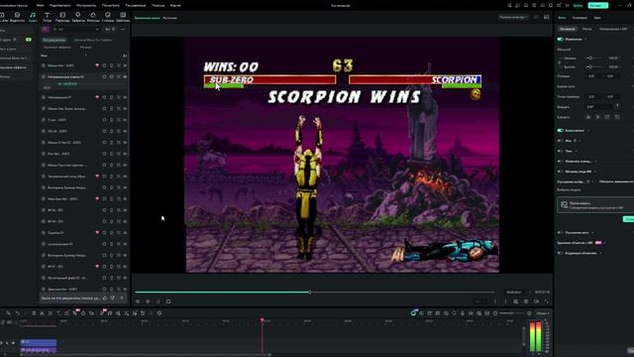Screen dimensions: 634x357
Task: Click the purple AI icon beside search
Action: pos(46,29)
